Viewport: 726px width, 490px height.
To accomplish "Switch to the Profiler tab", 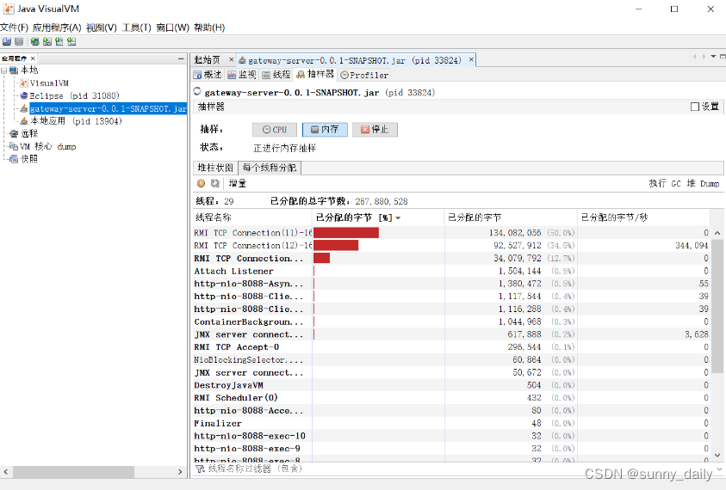I will (x=364, y=75).
